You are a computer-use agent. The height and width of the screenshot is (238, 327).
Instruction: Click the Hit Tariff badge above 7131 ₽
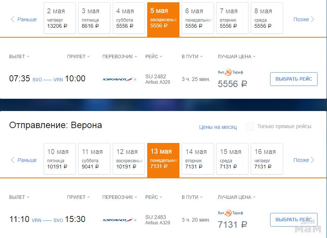pos(230,213)
